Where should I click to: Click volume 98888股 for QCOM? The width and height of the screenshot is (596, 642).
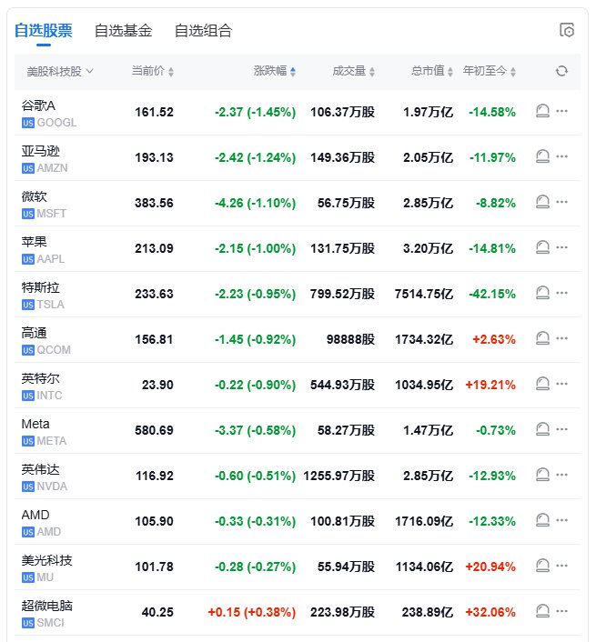click(x=350, y=339)
